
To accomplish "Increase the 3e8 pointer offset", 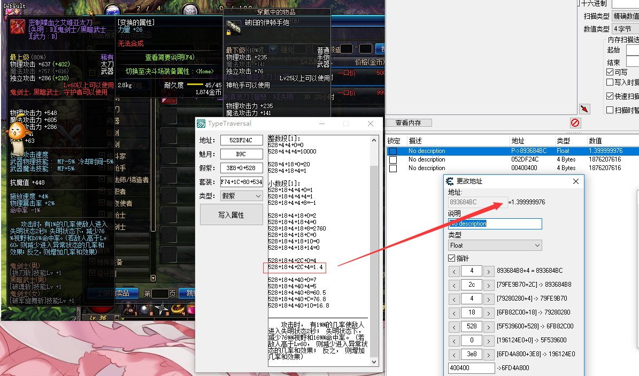I will 489,355.
